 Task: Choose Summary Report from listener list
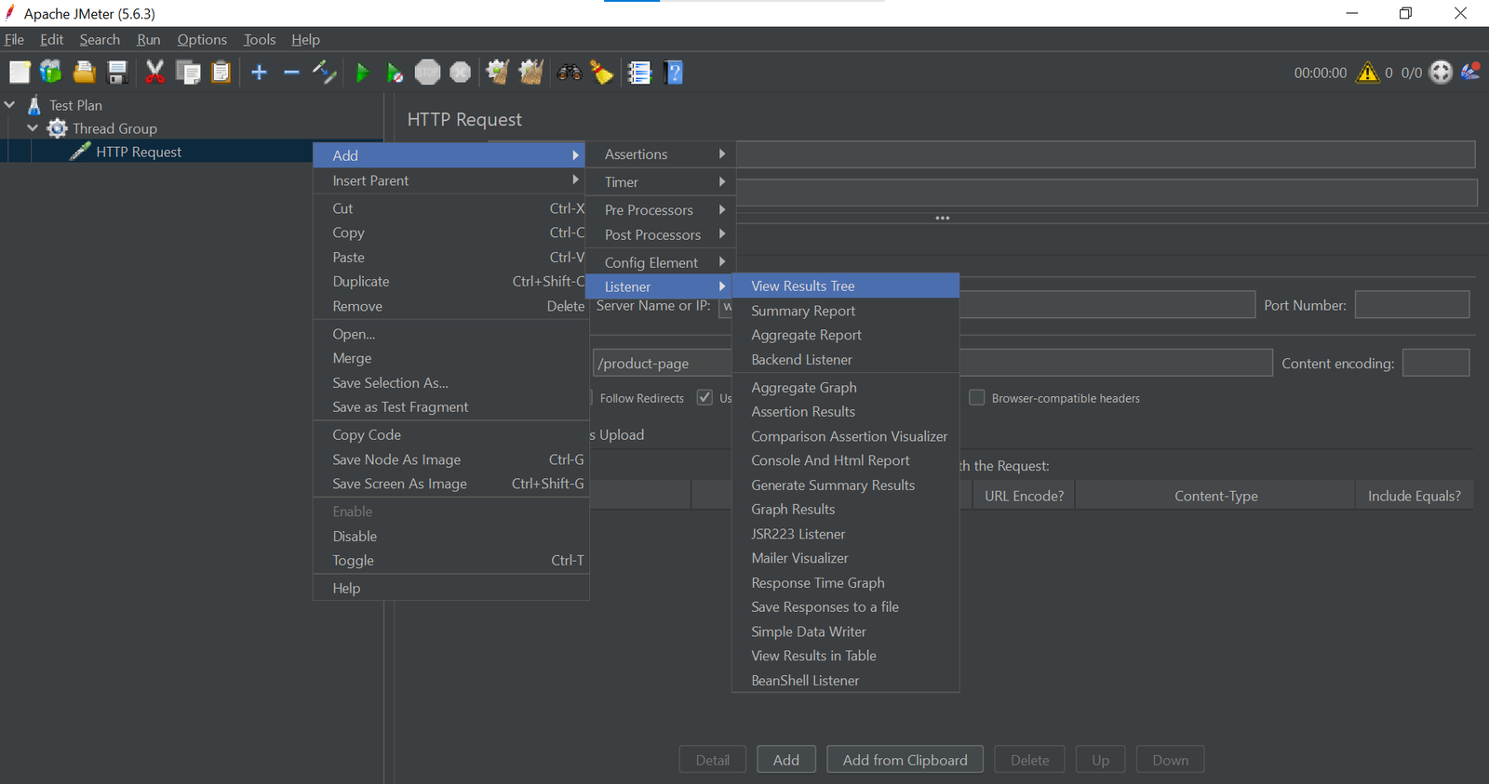(846, 311)
